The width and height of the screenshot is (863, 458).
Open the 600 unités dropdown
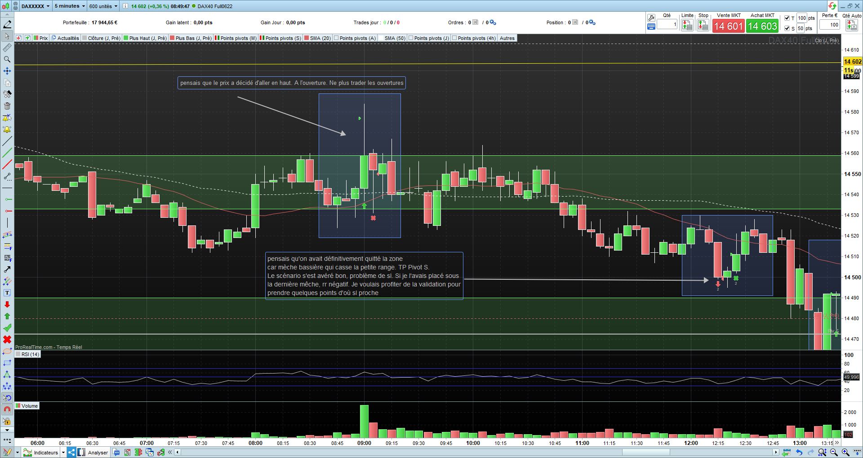(103, 6)
